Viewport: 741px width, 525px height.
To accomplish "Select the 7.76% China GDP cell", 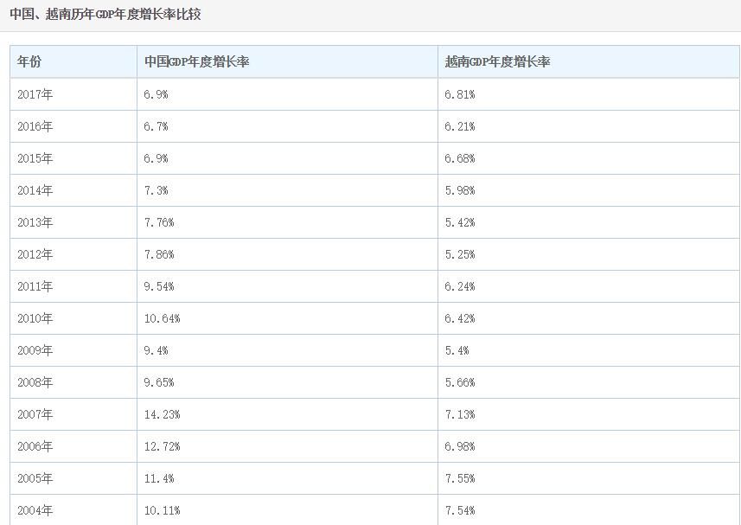I will [159, 222].
